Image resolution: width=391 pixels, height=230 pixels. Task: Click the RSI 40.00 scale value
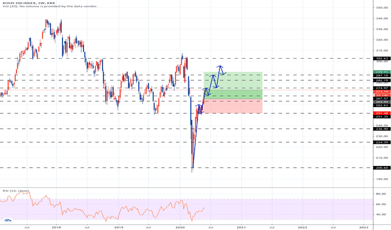point(381,215)
